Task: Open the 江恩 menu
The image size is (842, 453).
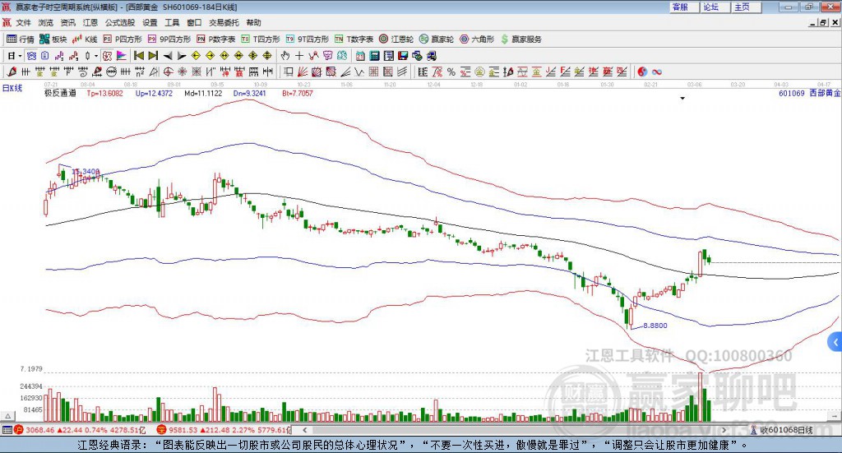Action: click(90, 22)
